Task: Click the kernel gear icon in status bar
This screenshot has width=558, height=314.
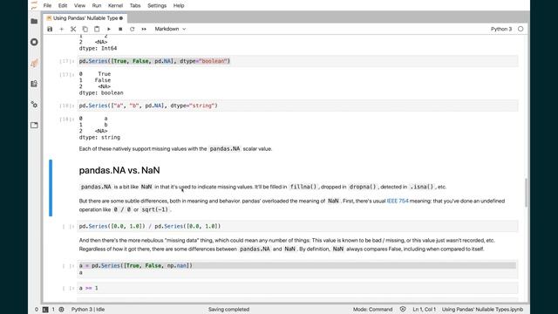Action: tap(62, 310)
